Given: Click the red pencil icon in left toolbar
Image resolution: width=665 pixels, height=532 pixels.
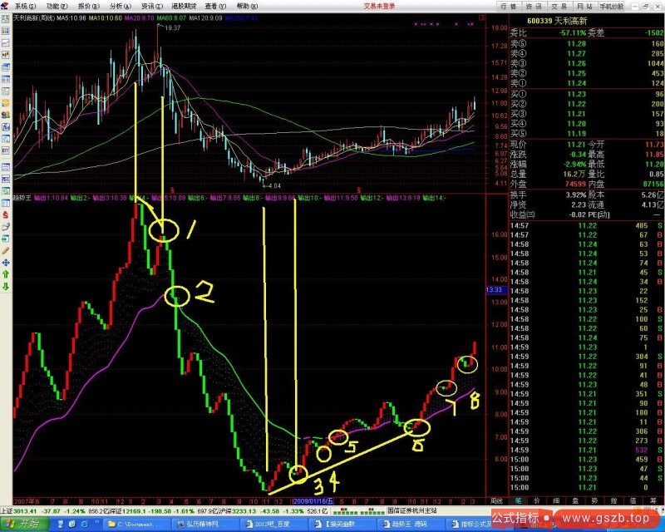Looking at the screenshot, I should [7, 249].
